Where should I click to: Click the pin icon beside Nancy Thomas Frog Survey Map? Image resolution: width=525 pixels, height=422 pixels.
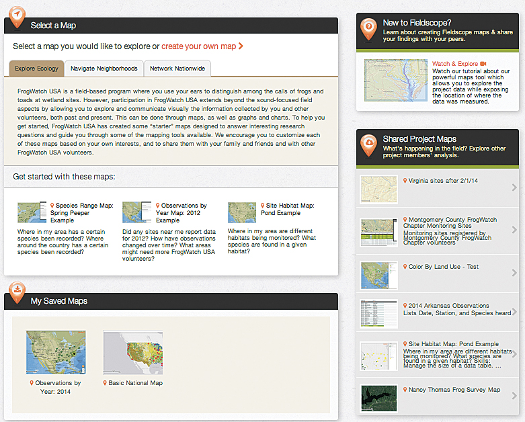(x=405, y=390)
